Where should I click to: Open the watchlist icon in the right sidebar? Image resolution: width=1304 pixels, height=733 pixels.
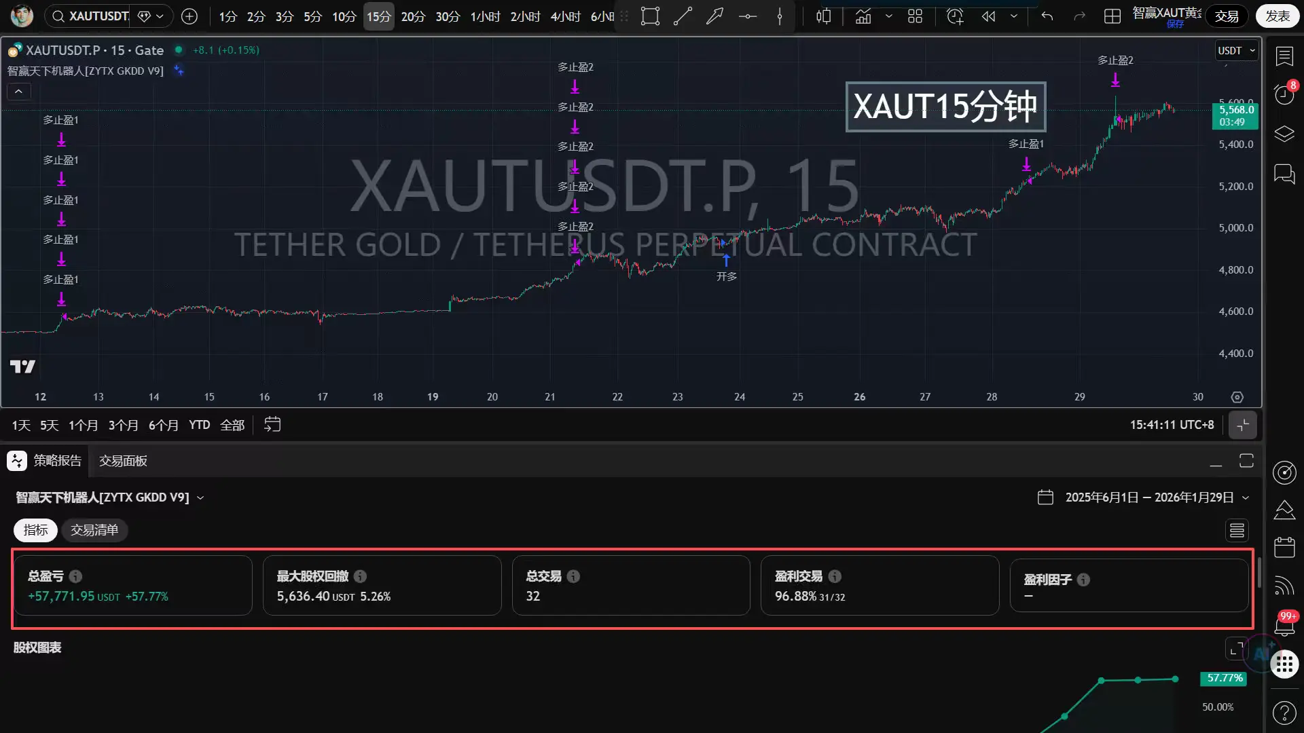pyautogui.click(x=1284, y=56)
